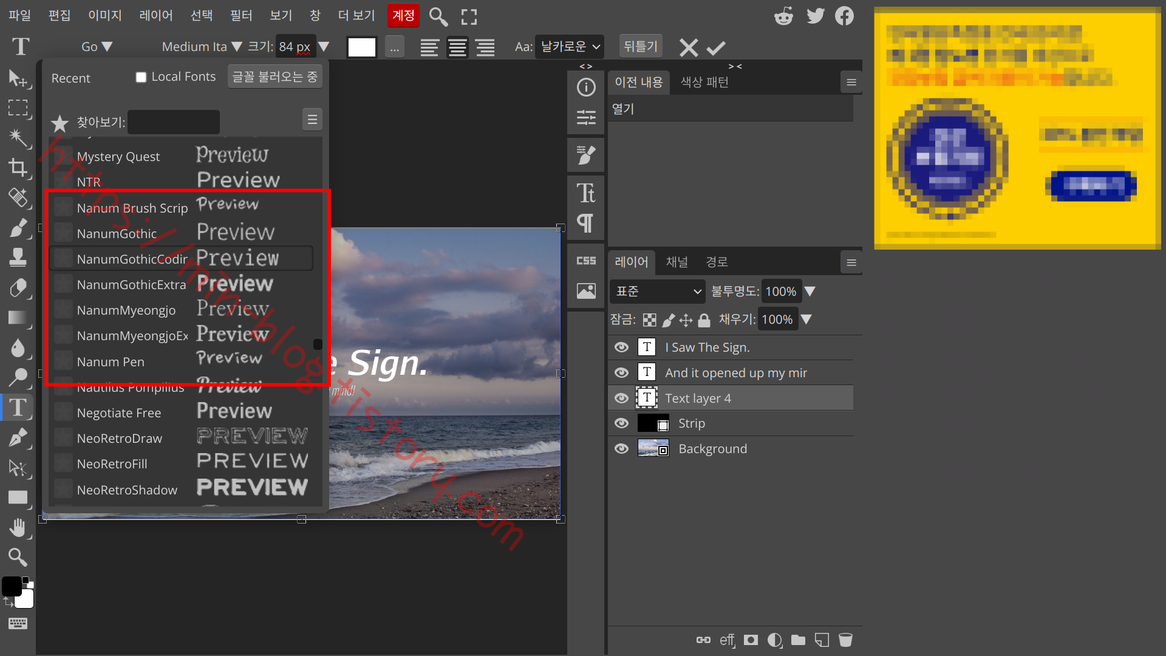Open the Properties sliders panel icon

[586, 117]
